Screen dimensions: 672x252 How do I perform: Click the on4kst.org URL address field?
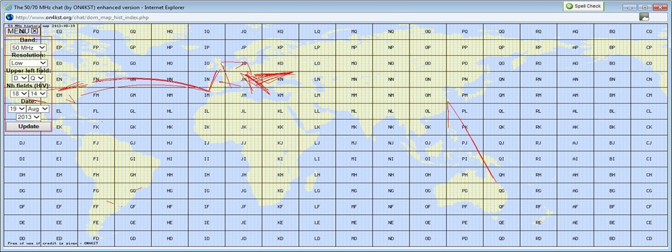[x=321, y=17]
